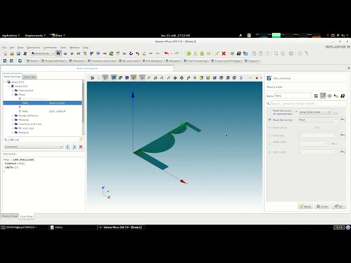Click the OK button

pyautogui.click(x=338, y=206)
